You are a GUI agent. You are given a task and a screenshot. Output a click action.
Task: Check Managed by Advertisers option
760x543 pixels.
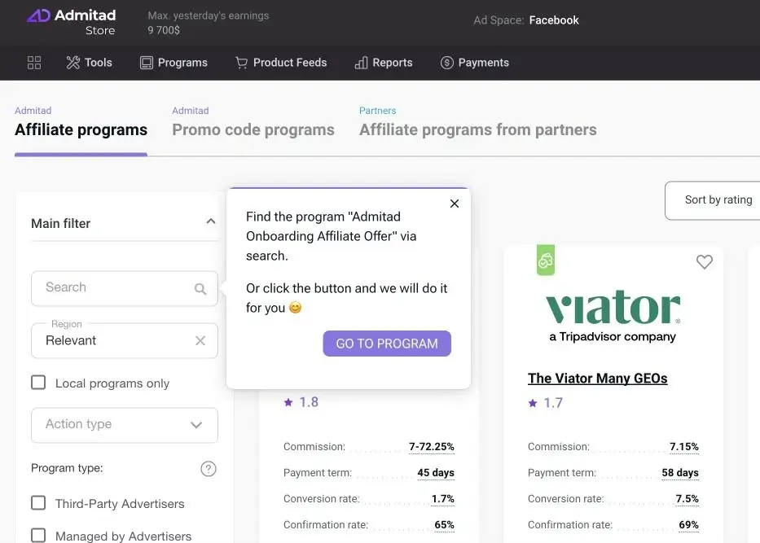(x=38, y=535)
